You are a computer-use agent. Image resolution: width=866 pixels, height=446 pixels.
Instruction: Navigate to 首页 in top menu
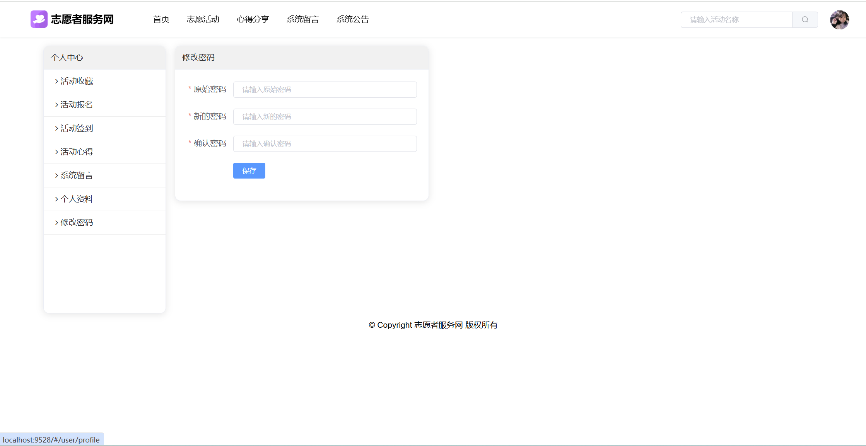click(161, 19)
